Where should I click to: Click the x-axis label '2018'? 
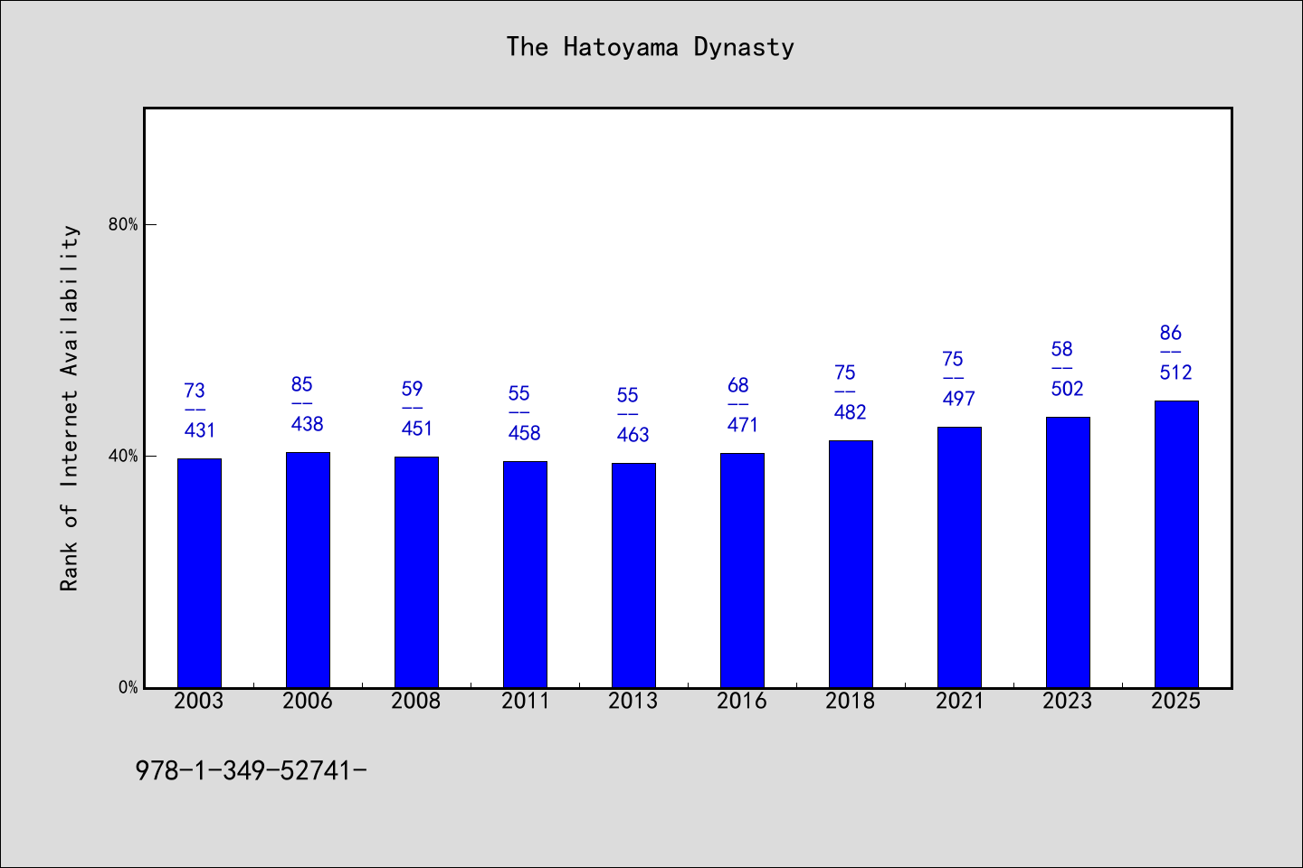pos(851,701)
